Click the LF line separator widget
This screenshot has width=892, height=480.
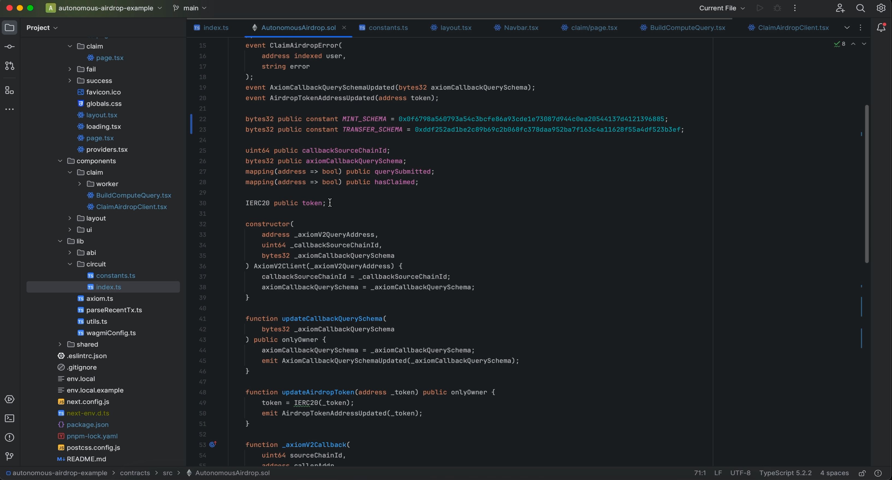click(718, 473)
